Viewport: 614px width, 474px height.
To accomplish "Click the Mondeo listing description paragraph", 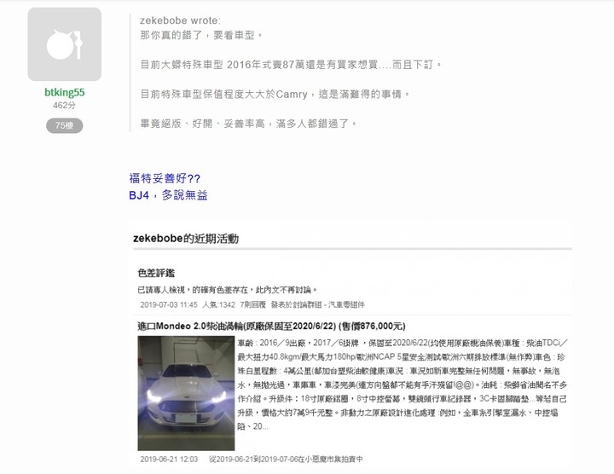I will pos(403,384).
